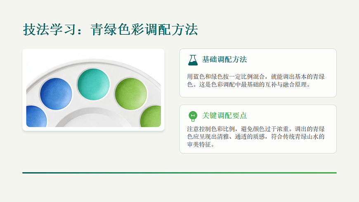Click the phrase 青绿山水 in the second card
Image resolution: width=359 pixels, height=202 pixels.
pyautogui.click(x=302, y=136)
